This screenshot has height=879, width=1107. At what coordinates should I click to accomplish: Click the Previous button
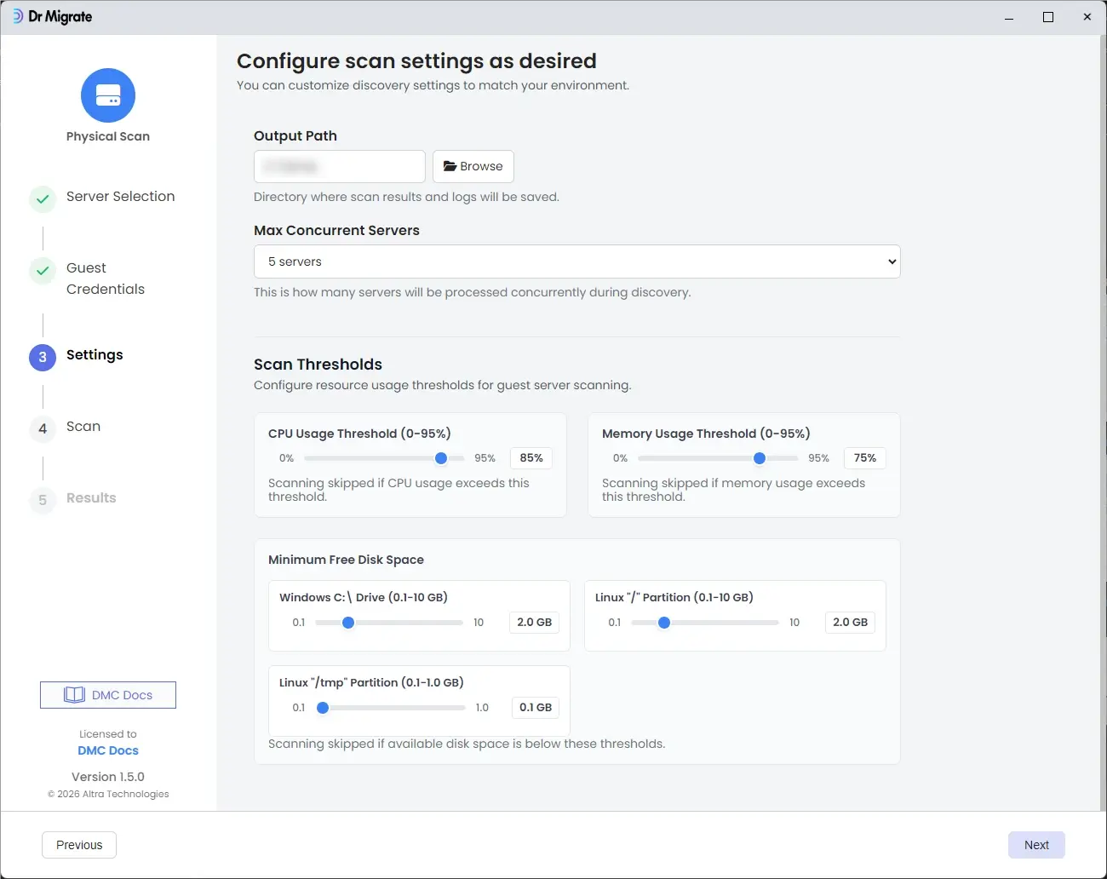coord(79,845)
